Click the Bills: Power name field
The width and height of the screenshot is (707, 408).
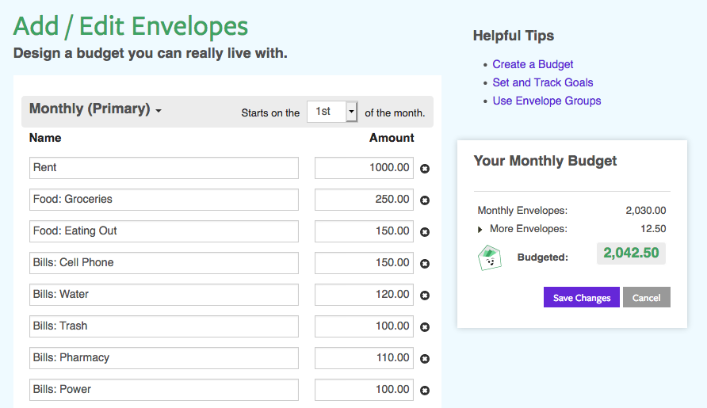(164, 390)
